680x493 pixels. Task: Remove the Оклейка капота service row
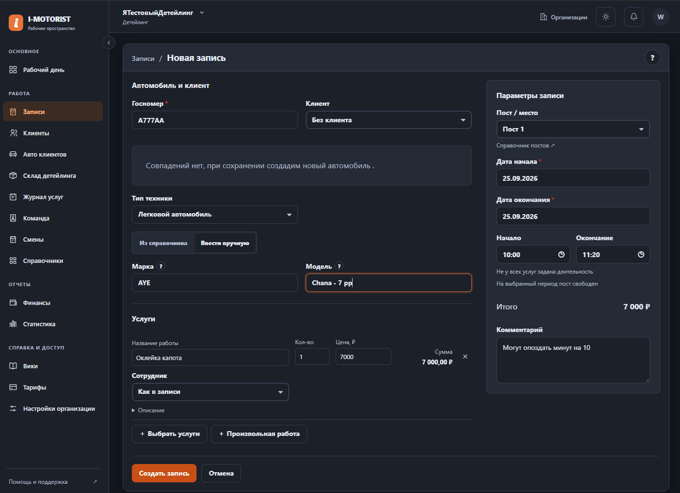click(465, 357)
